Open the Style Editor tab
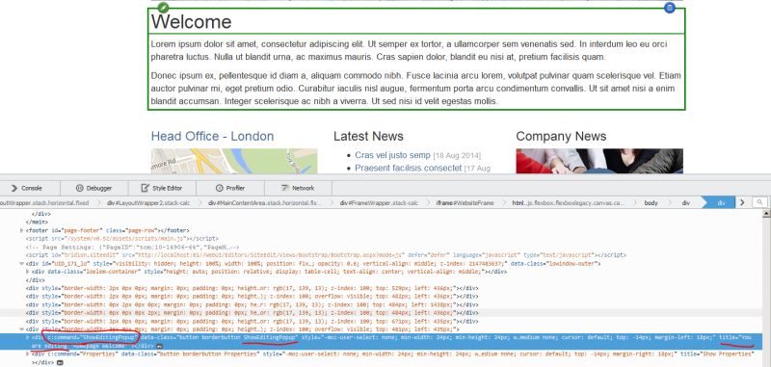Screen dimensions: 771x367 162,188
